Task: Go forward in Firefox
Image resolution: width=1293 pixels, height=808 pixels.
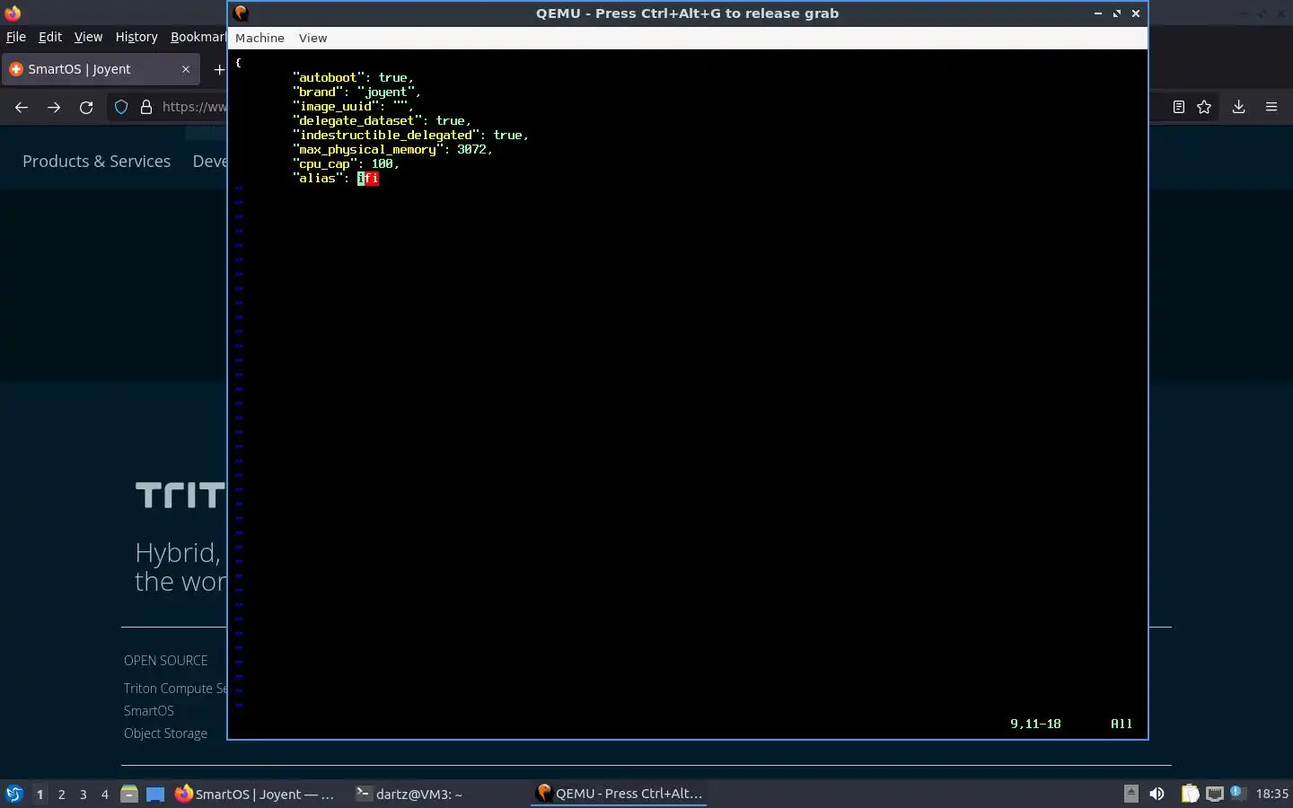Action: click(x=54, y=107)
